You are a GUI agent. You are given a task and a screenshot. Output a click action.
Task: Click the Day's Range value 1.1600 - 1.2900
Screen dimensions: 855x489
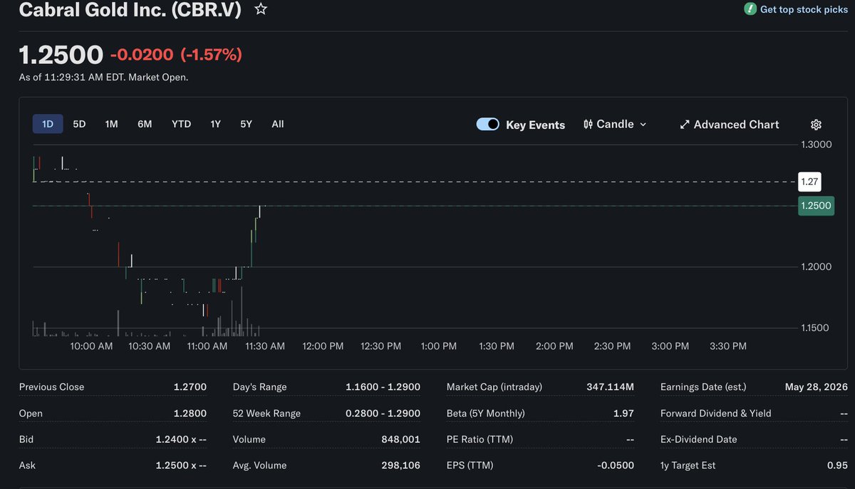pyautogui.click(x=383, y=387)
